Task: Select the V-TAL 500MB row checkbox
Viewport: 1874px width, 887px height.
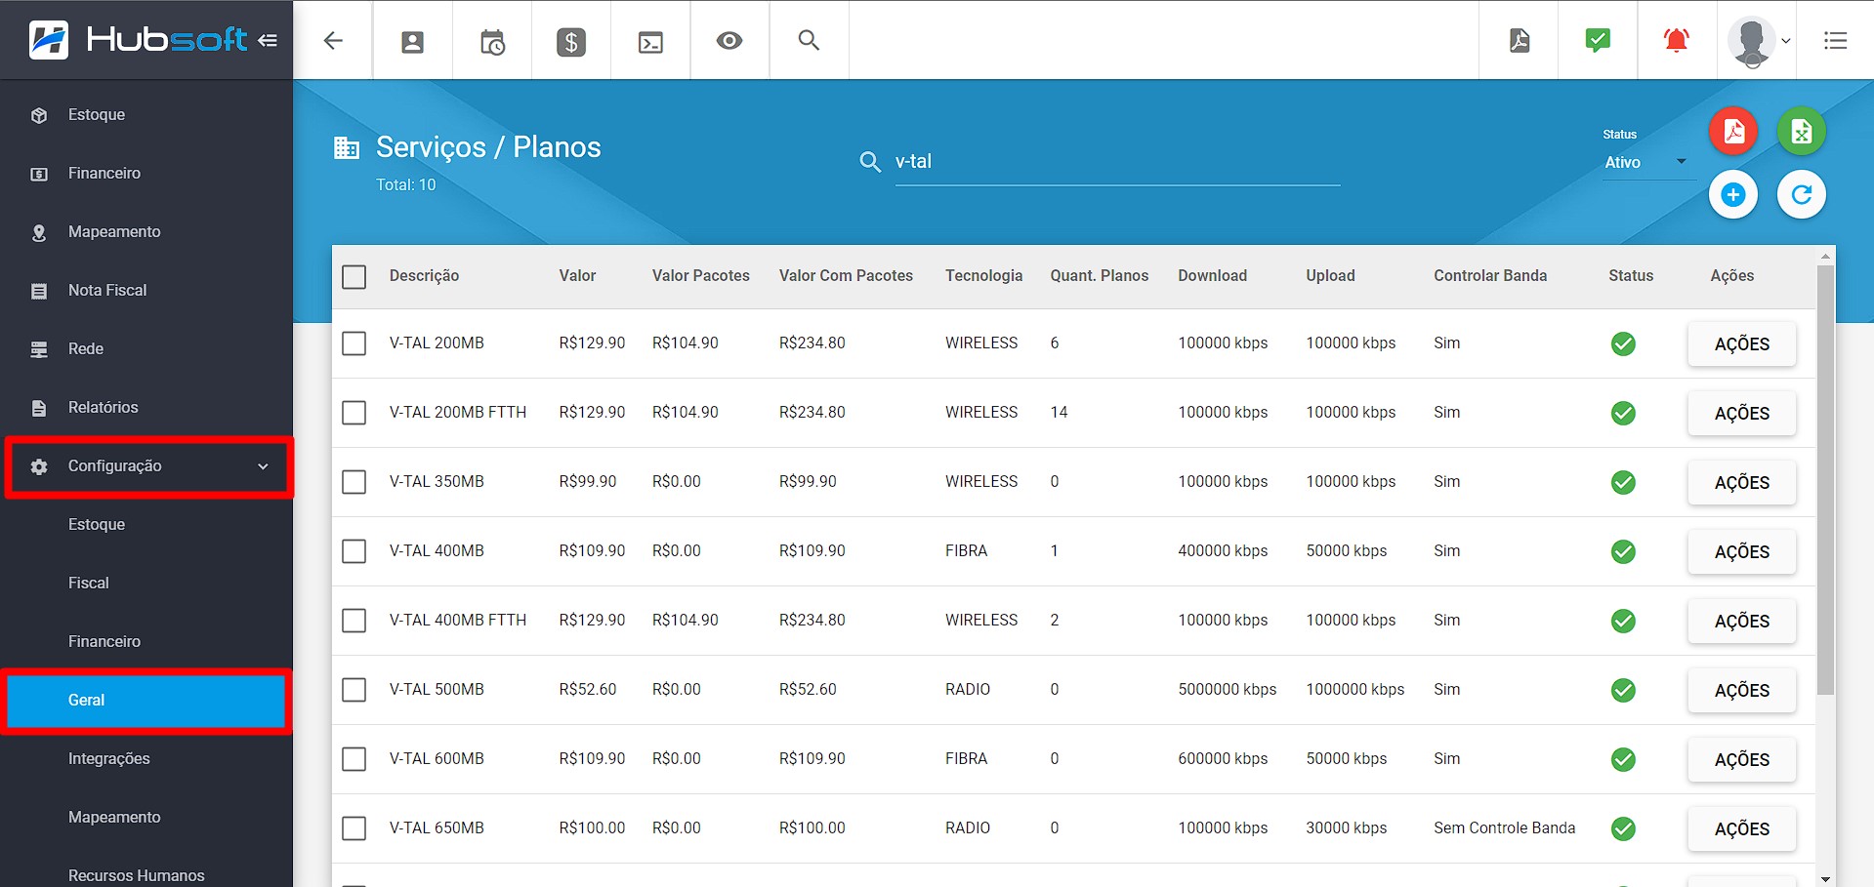Action: coord(354,690)
